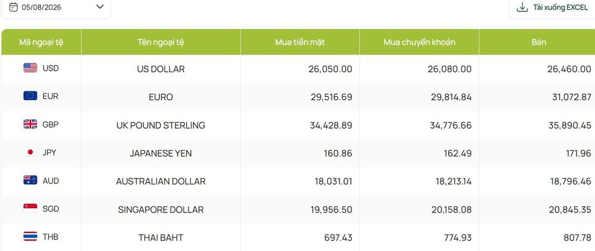The width and height of the screenshot is (595, 251).
Task: Click the Bán column header
Action: click(x=539, y=42)
